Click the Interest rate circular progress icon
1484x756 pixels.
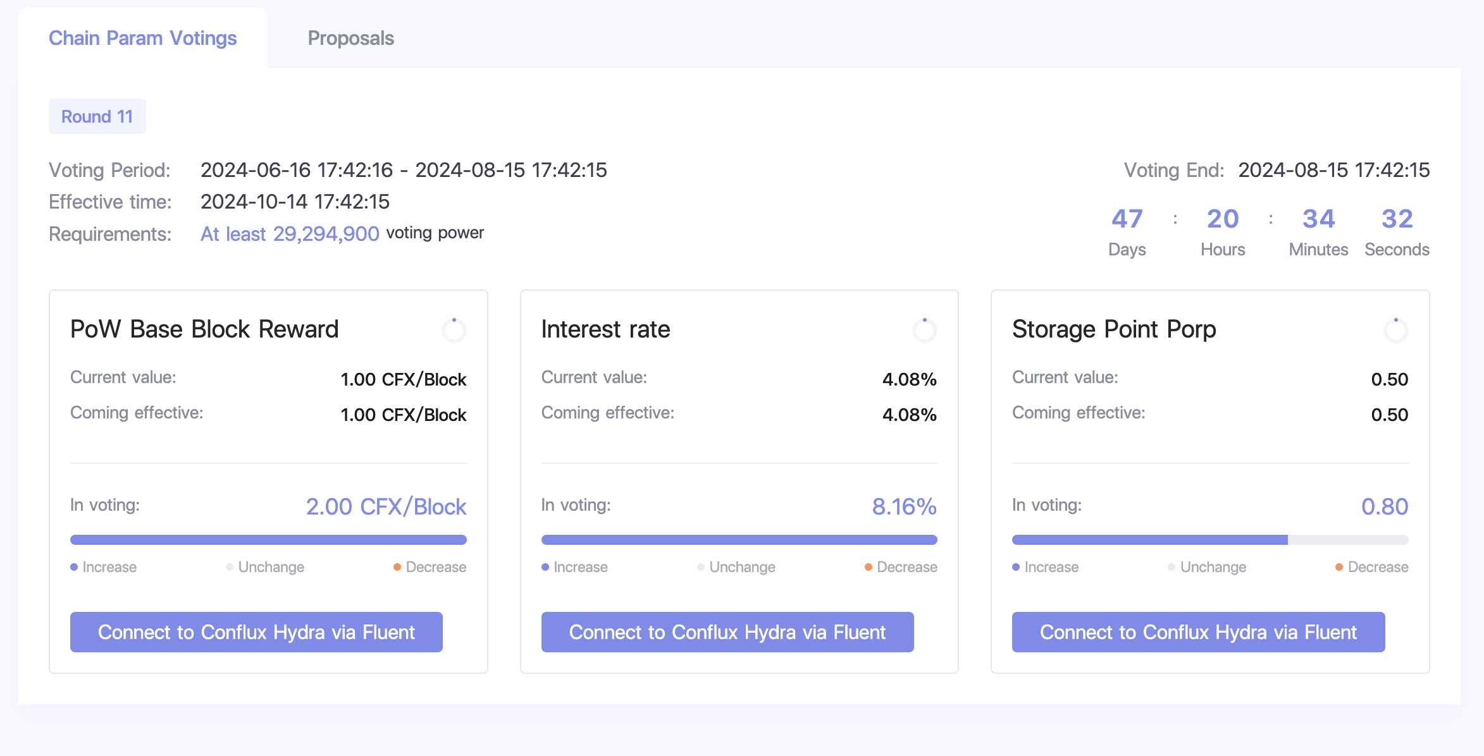click(x=925, y=330)
